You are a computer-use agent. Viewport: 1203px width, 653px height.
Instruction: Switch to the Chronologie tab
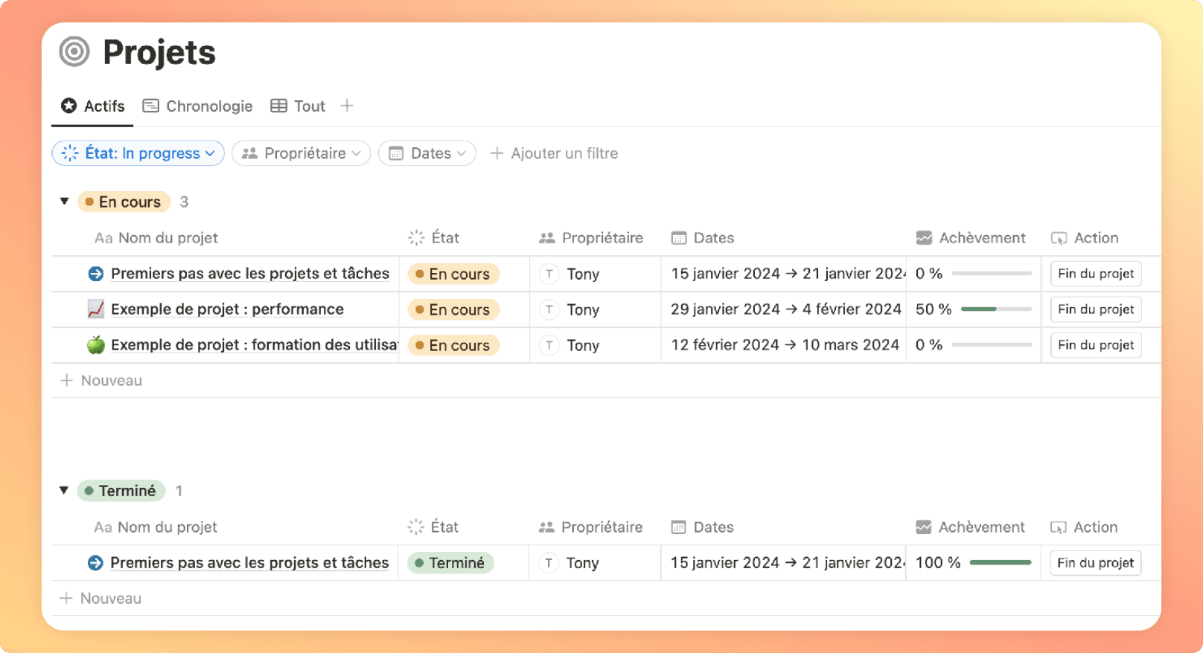pyautogui.click(x=198, y=106)
